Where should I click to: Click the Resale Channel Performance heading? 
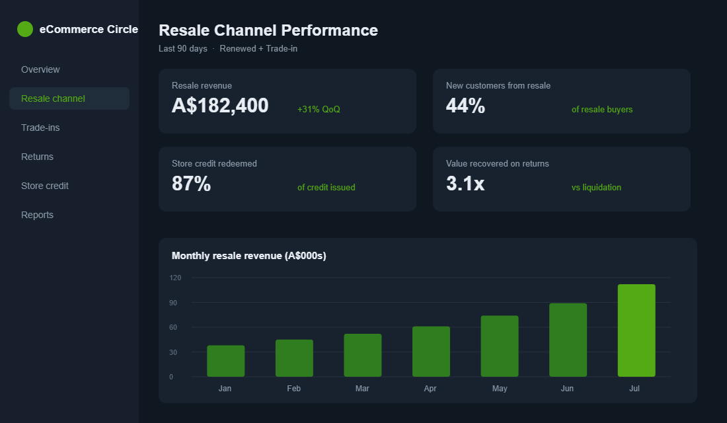[x=268, y=30]
